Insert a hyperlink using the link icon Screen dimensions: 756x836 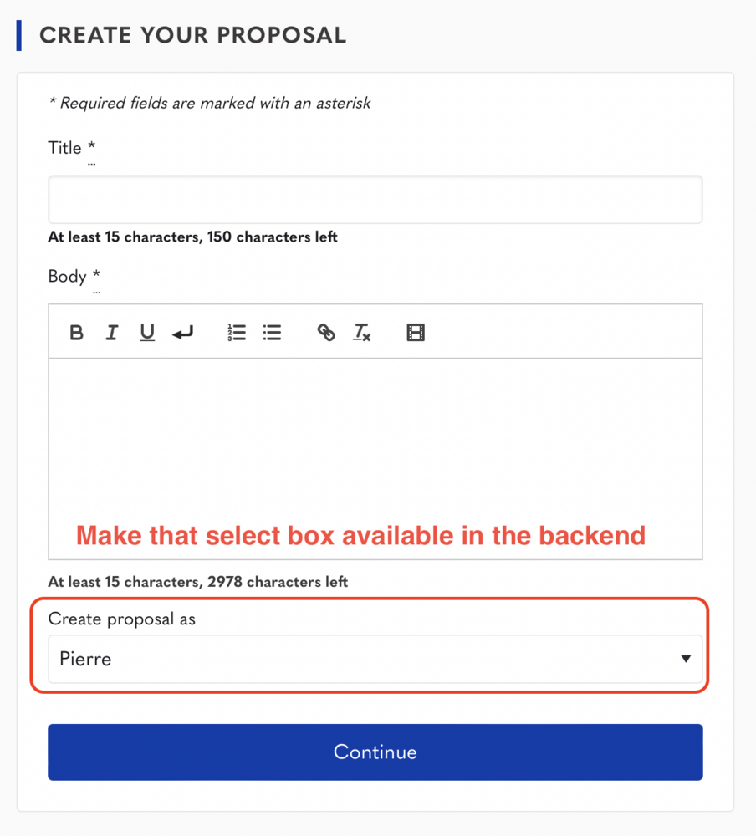(x=326, y=333)
